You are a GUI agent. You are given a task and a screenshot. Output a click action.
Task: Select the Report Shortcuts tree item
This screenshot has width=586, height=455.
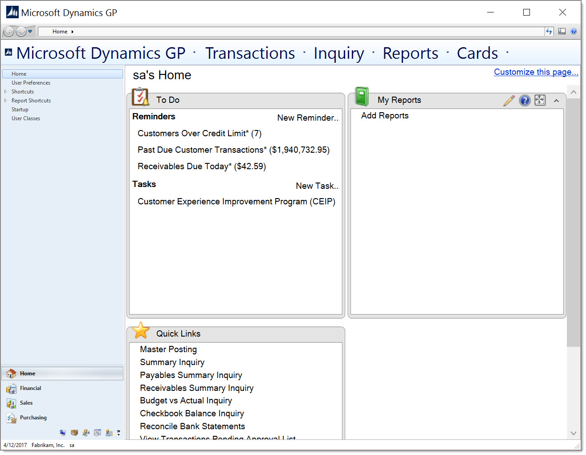coord(31,101)
